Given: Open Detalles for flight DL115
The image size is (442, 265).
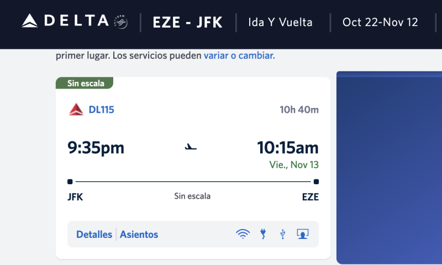Looking at the screenshot, I should click(94, 235).
